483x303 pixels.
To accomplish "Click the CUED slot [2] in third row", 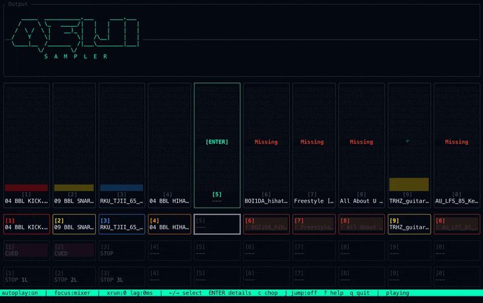I will (x=74, y=250).
